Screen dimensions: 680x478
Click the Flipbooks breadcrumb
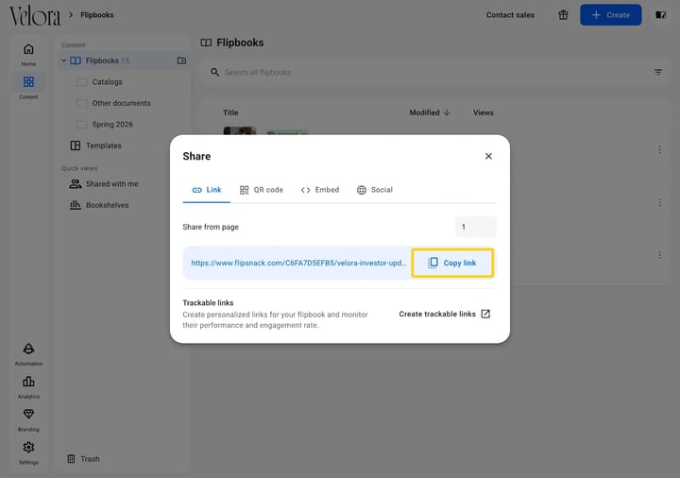(97, 15)
